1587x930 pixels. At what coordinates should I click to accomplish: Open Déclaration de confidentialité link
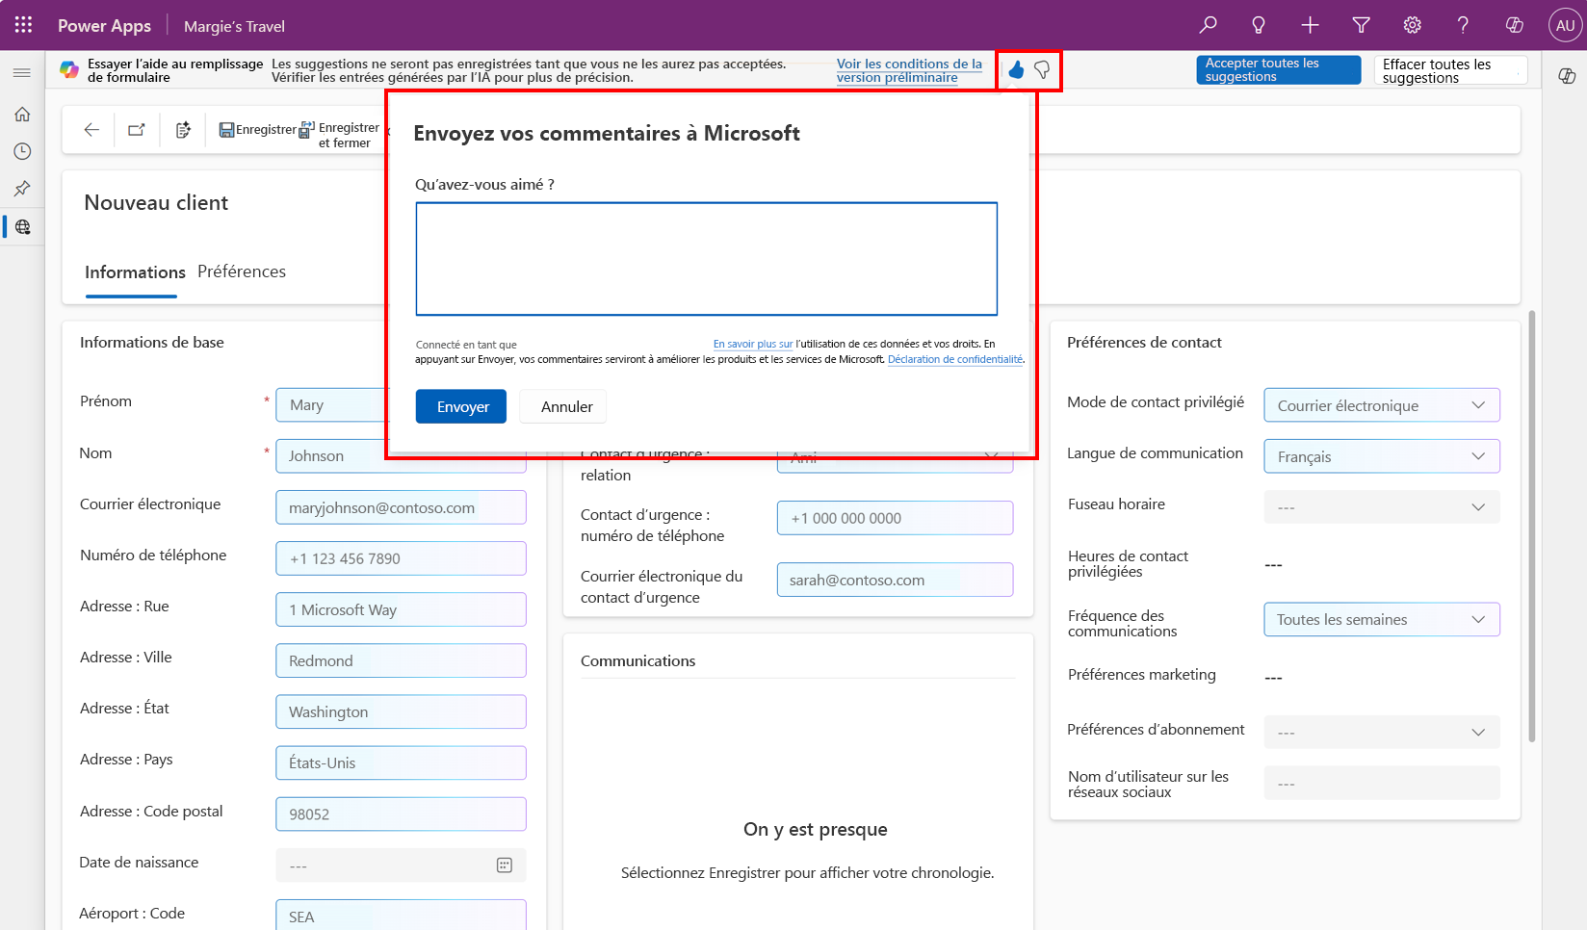955,359
